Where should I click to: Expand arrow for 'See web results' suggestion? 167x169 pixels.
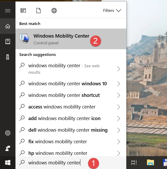119,69
